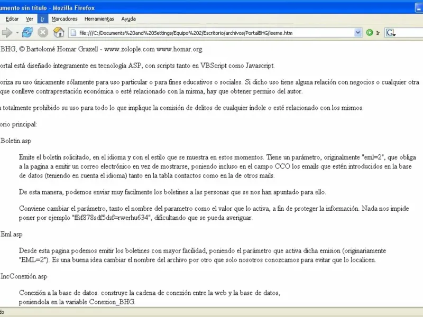Click the "Ir" label beside Go button
The width and height of the screenshot is (423, 317).
pyautogui.click(x=378, y=33)
